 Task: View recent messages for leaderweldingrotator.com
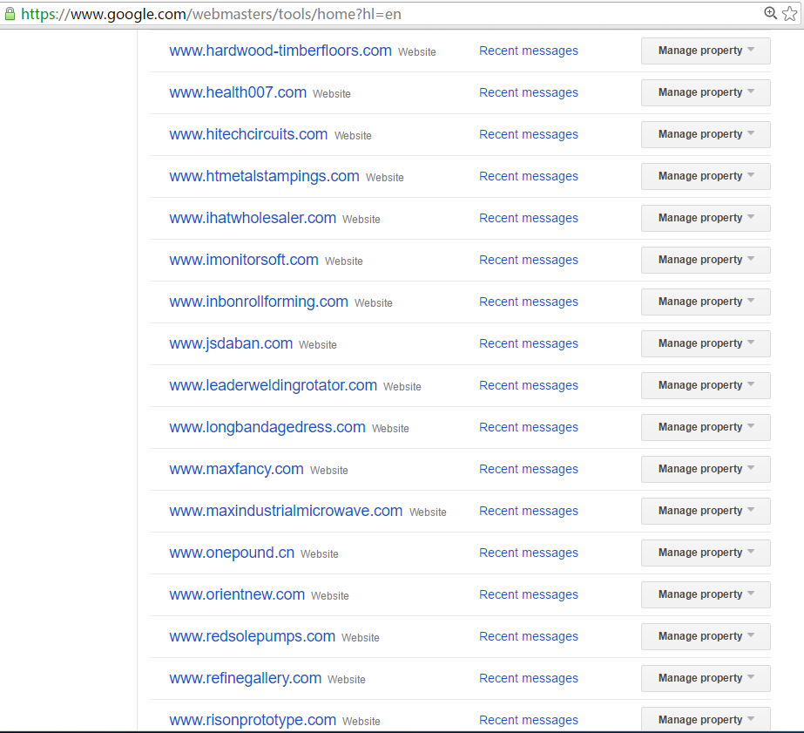tap(529, 386)
